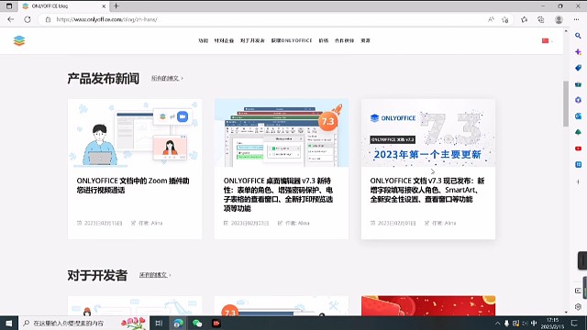587x330 pixels.
Task: Open the browser profile avatar
Action: click(559, 19)
